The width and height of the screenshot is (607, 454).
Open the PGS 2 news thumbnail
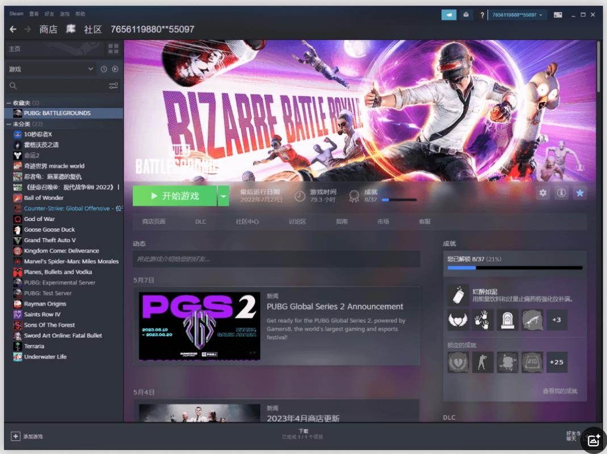[x=199, y=326]
